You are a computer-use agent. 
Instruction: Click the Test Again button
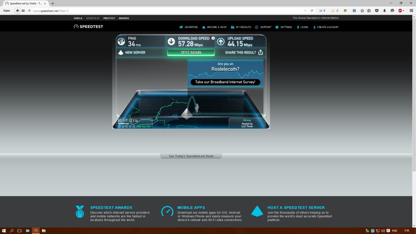191,52
